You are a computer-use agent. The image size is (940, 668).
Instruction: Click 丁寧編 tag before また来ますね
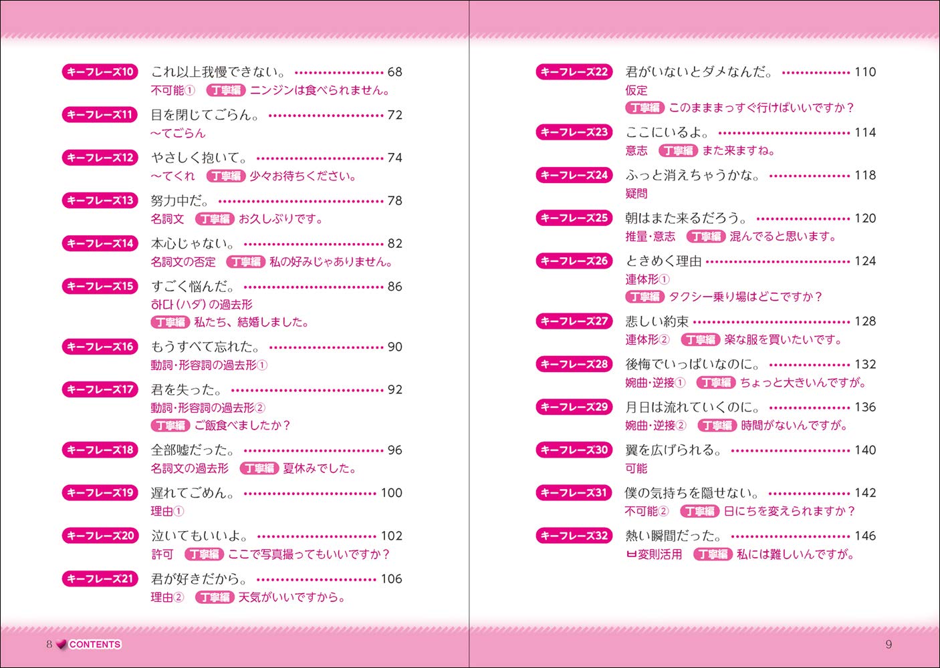pos(678,151)
